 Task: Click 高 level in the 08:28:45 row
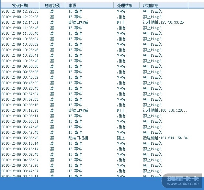[x=52, y=89]
